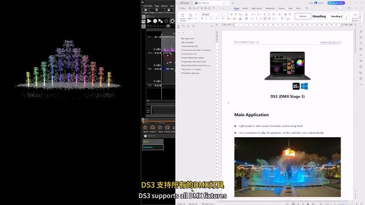
Task: Toggle visibility eye on top timeline track
Action: 156,37
